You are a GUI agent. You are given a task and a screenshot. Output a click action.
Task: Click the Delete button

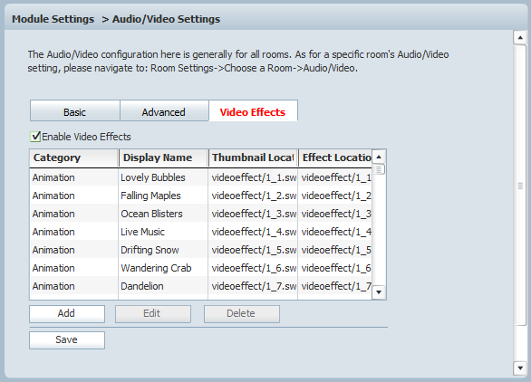point(242,314)
